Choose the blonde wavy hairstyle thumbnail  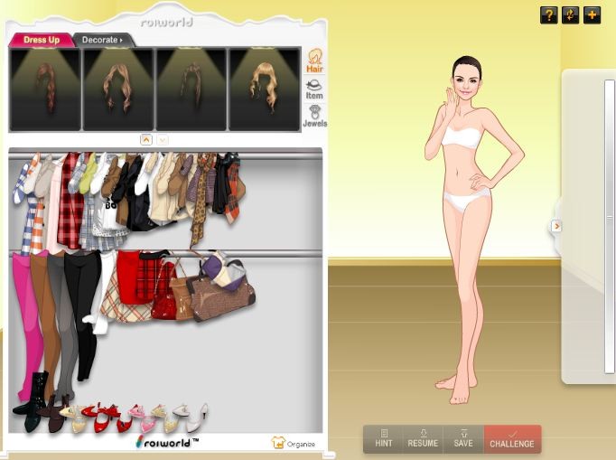click(x=264, y=89)
